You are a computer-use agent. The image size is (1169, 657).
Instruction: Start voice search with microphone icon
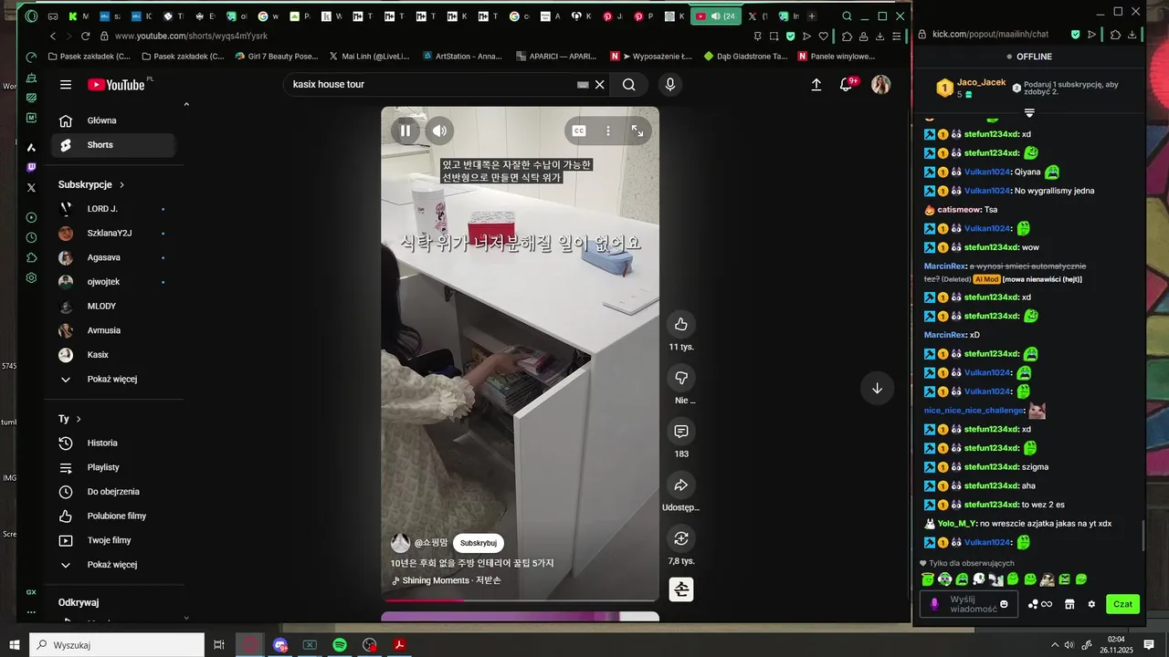click(670, 85)
